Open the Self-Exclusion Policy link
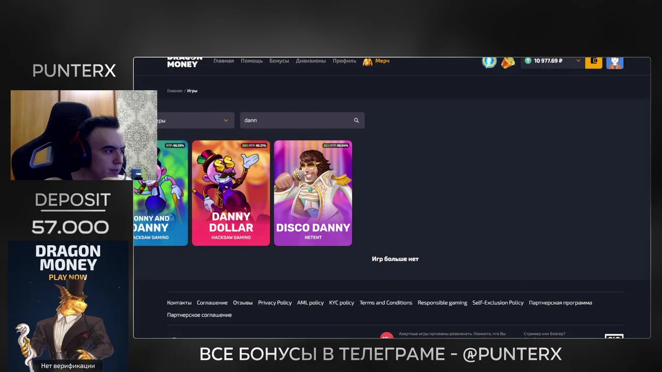Image resolution: width=662 pixels, height=372 pixels. click(498, 303)
